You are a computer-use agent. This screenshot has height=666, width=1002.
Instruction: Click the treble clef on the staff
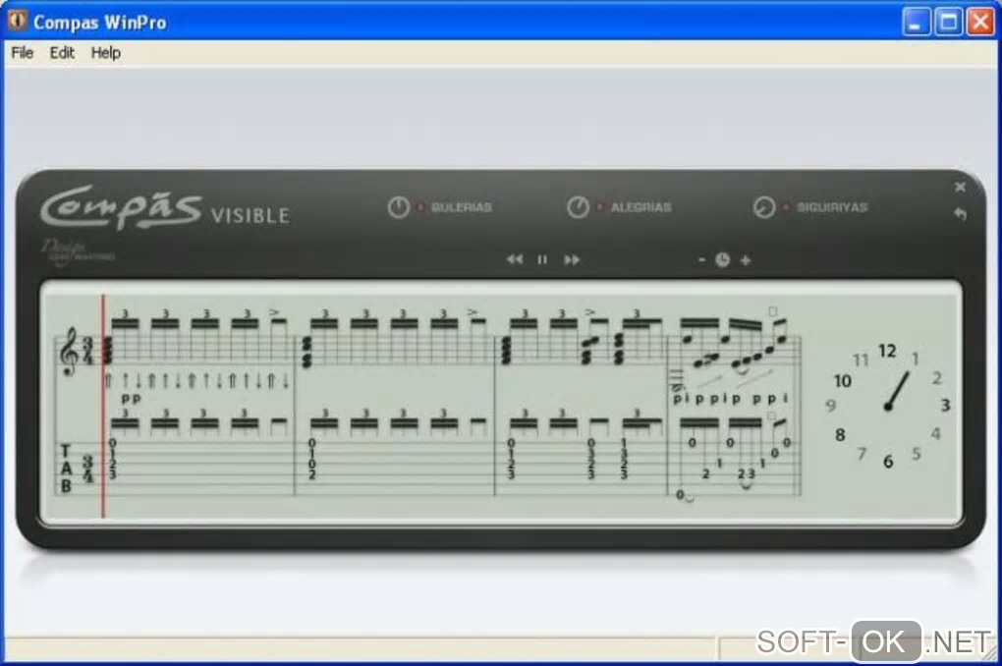tap(69, 352)
